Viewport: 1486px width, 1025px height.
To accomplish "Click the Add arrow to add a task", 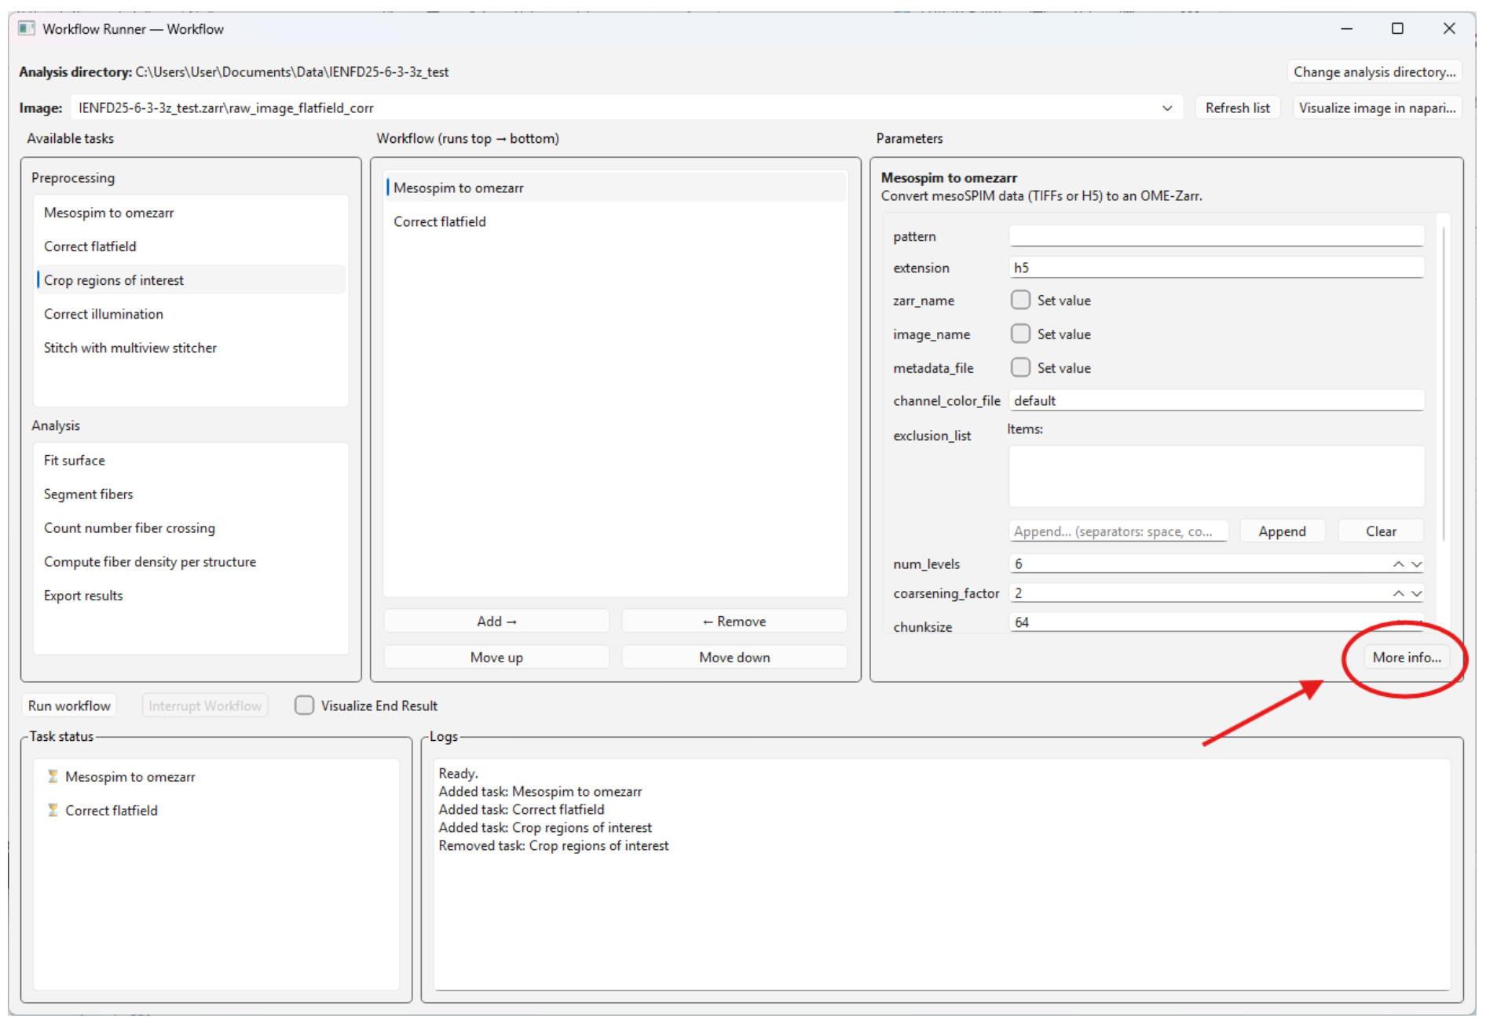I will 496,620.
